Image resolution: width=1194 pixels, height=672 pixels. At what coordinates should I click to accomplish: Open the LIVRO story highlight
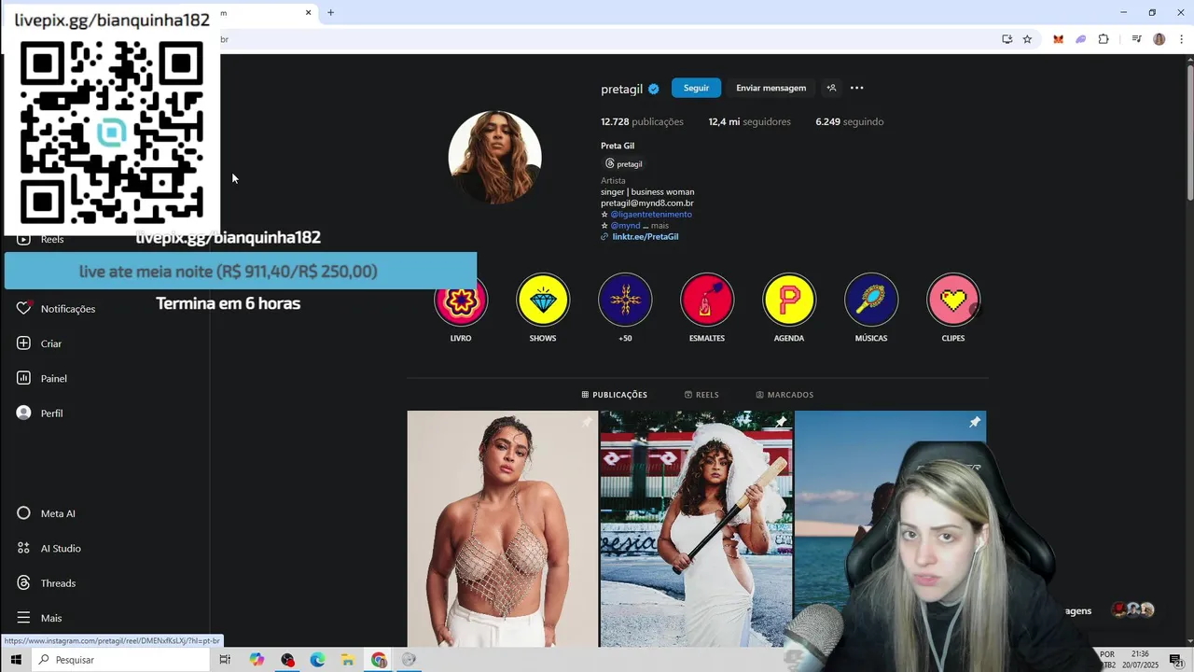coord(461,300)
